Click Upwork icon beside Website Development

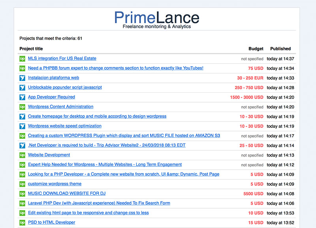(22, 155)
